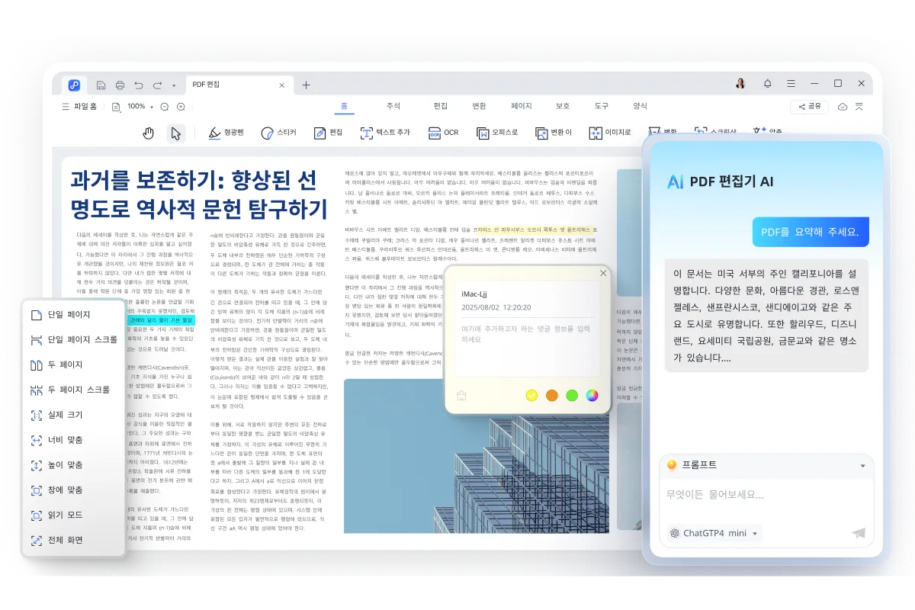The height and width of the screenshot is (610, 915).
Task: Click the zoom in plus icon
Action: 181,107
